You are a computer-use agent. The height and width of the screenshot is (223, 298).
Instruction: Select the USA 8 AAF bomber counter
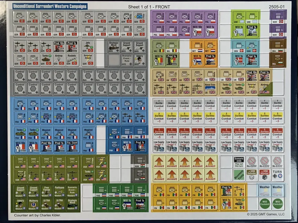(72, 175)
